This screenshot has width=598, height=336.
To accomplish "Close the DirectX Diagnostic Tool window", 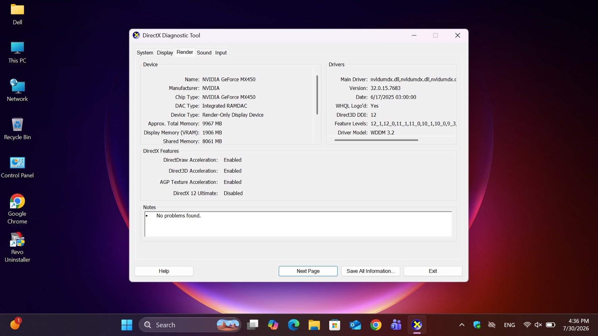I will tap(457, 35).
